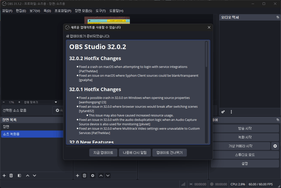Click the add scene plus icon
The width and height of the screenshot is (281, 188).
click(x=4, y=175)
